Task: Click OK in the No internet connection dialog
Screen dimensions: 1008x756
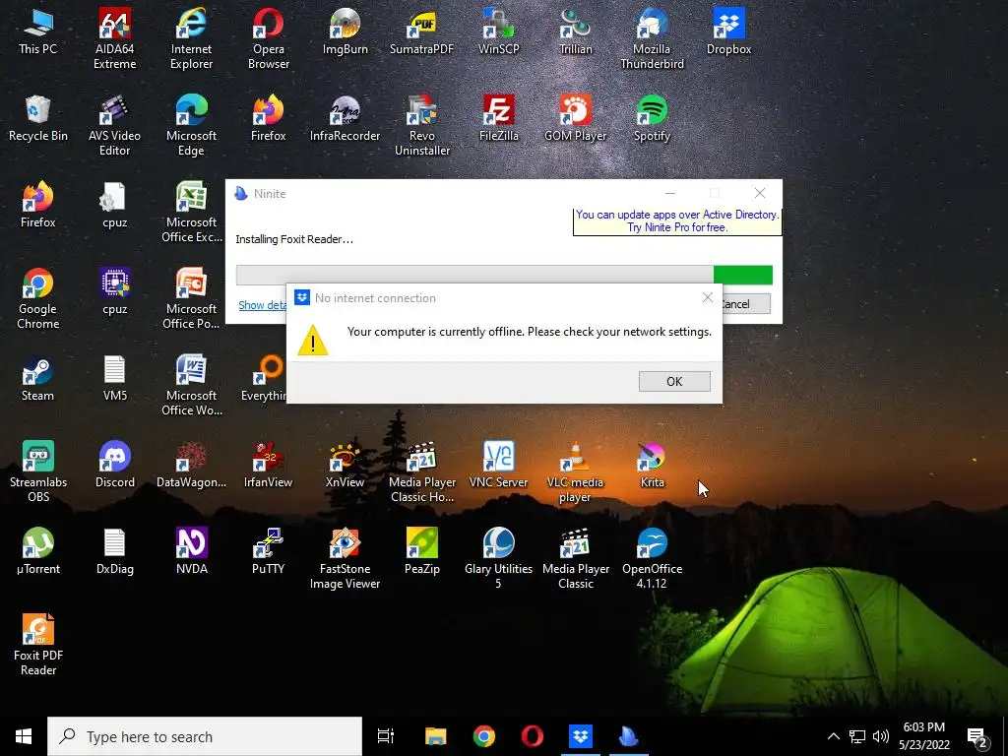Action: [673, 381]
